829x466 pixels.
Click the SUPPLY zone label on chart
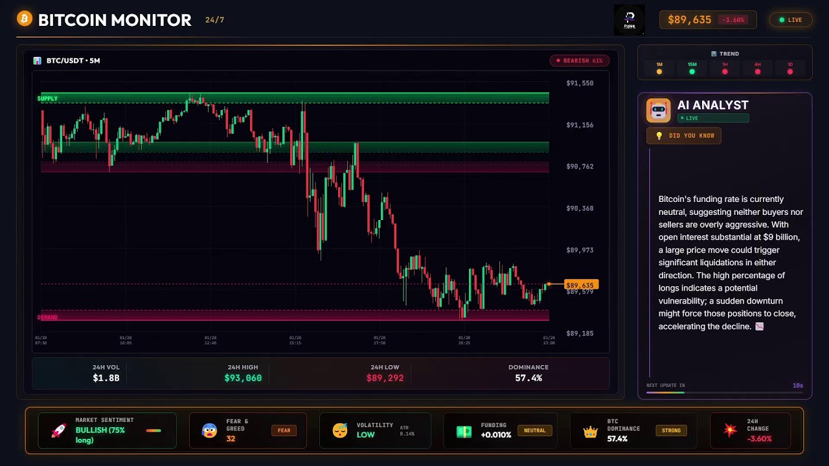pyautogui.click(x=48, y=98)
